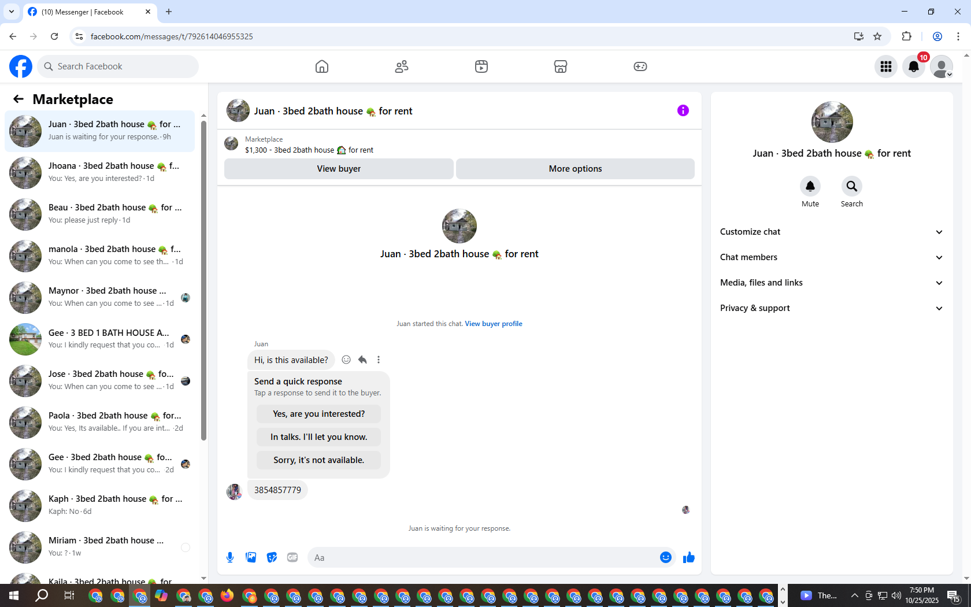Expand Media, files and links section
Viewport: 971px width, 607px height.
point(832,283)
